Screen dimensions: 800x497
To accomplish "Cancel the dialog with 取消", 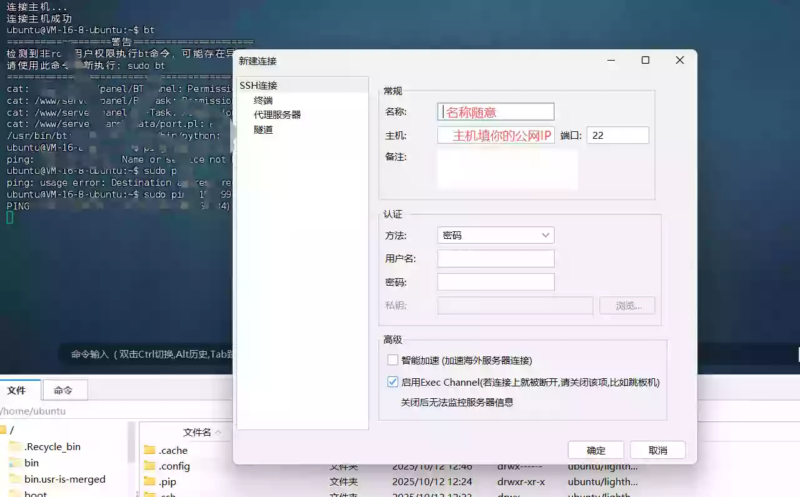I will (657, 449).
